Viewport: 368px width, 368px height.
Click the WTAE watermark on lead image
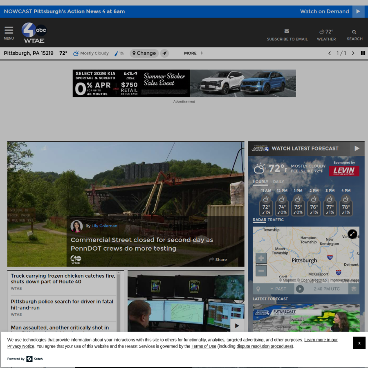(x=76, y=260)
